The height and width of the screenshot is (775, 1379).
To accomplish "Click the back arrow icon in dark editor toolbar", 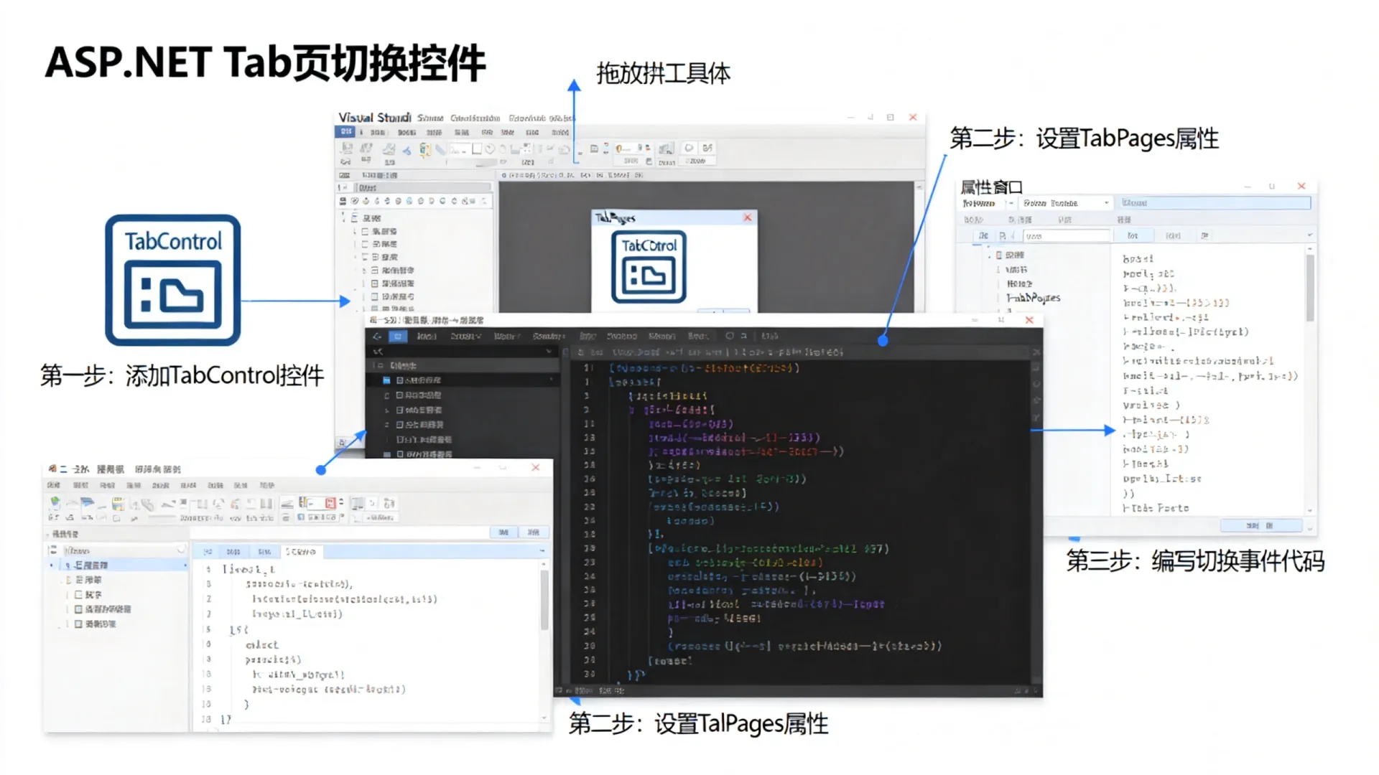I will 377,336.
